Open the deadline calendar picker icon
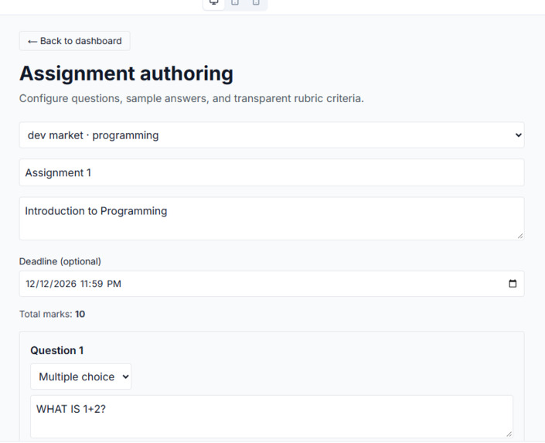Image resolution: width=545 pixels, height=443 pixels. (x=513, y=284)
